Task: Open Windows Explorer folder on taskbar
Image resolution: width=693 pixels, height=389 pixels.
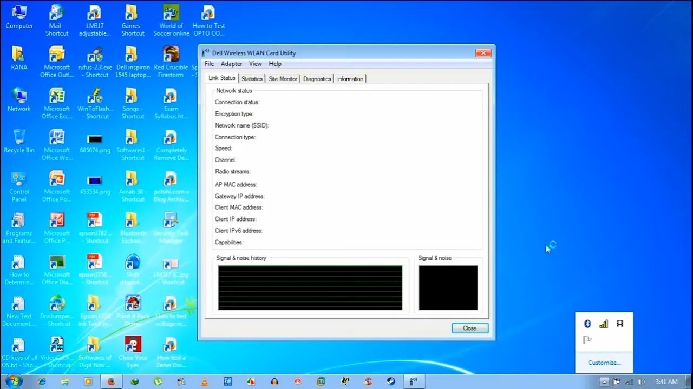Action: coord(65,381)
